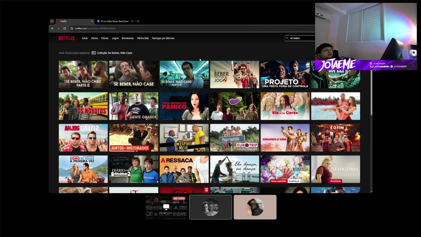Open Todo Mundo em Pânico thumbnail
Image resolution: width=421 pixels, height=237 pixels.
point(184,106)
